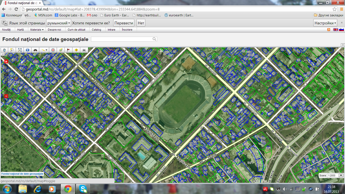Click the zoom to full extent icon
Screen dimensions: 345x194
(x=20, y=50)
